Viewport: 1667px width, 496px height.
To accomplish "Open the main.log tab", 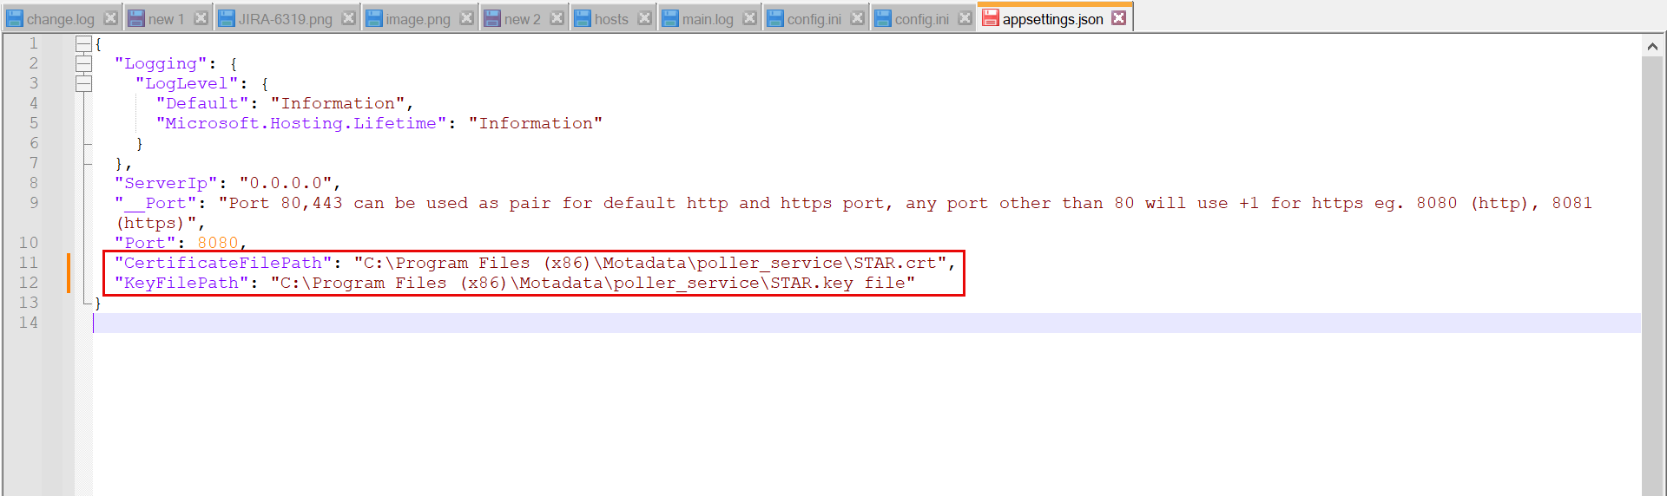I will (707, 19).
